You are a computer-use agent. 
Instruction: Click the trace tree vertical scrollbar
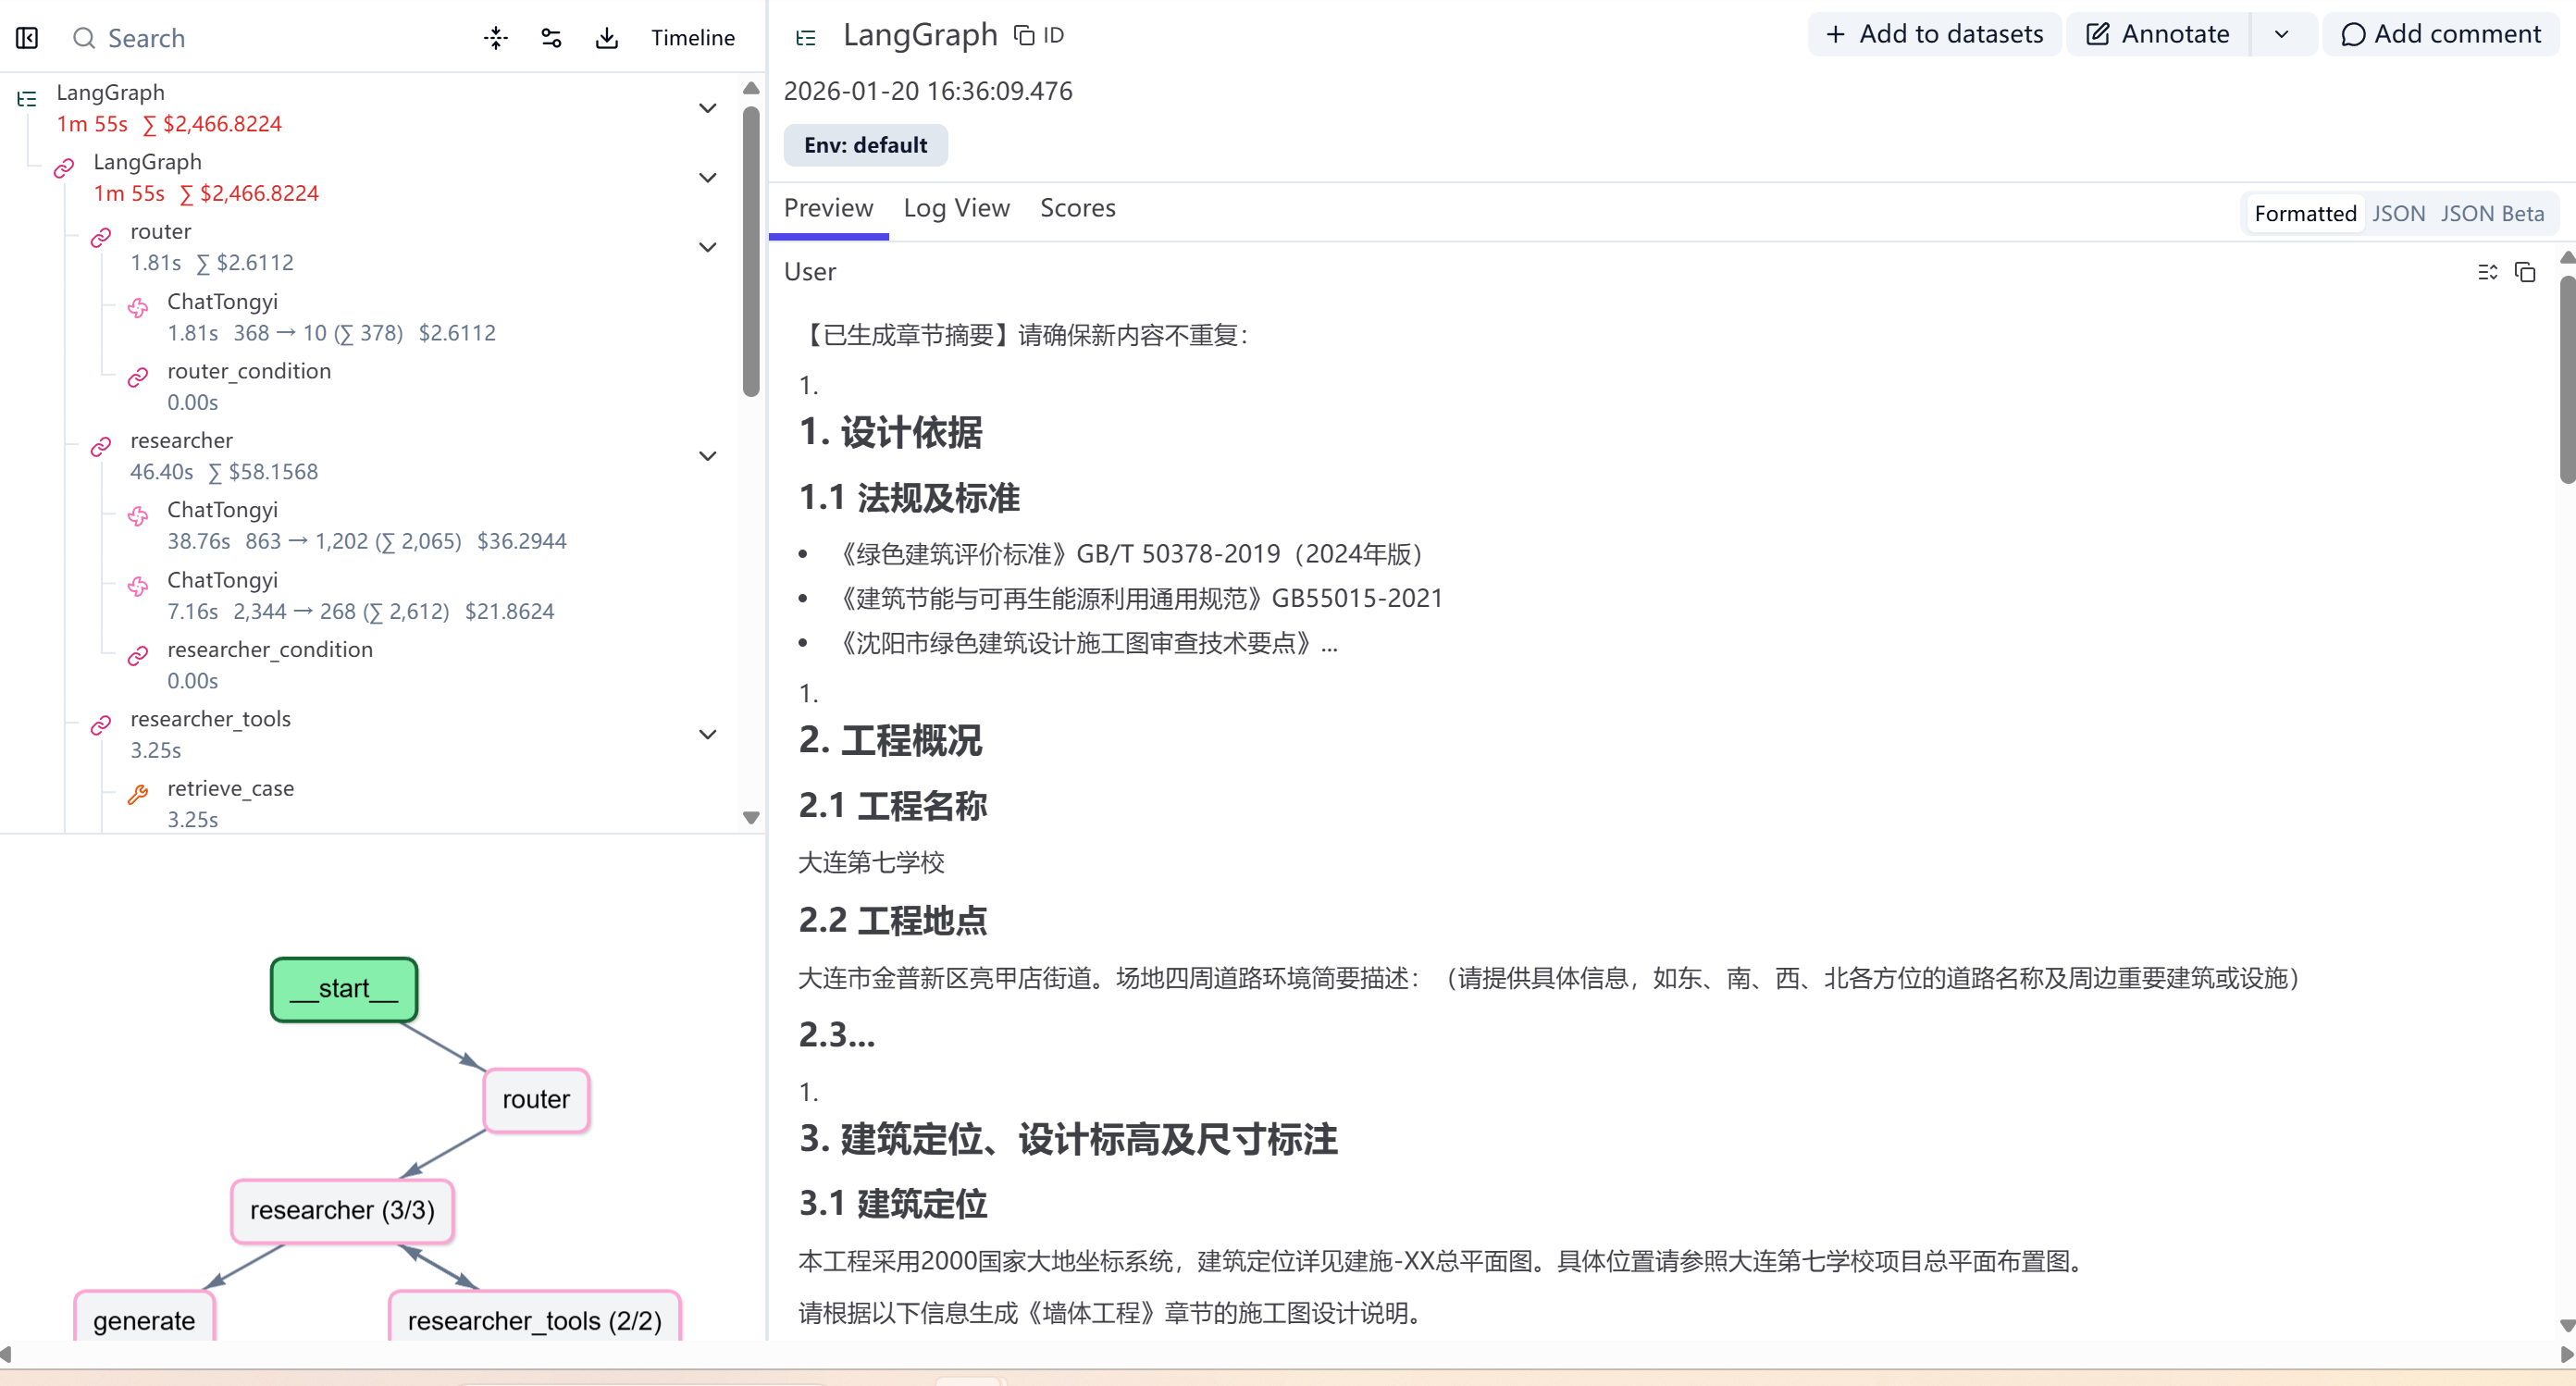[x=751, y=250]
